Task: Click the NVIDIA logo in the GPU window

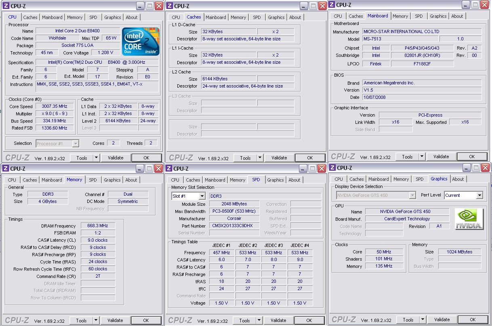Action: coord(469,219)
